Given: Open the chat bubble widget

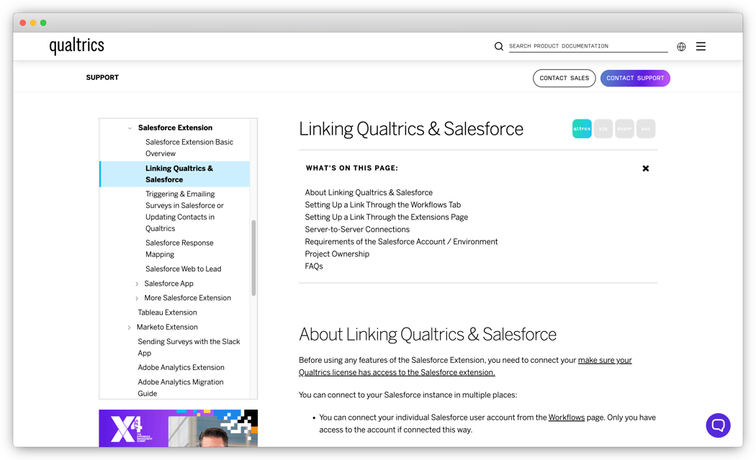Looking at the screenshot, I should [x=718, y=425].
